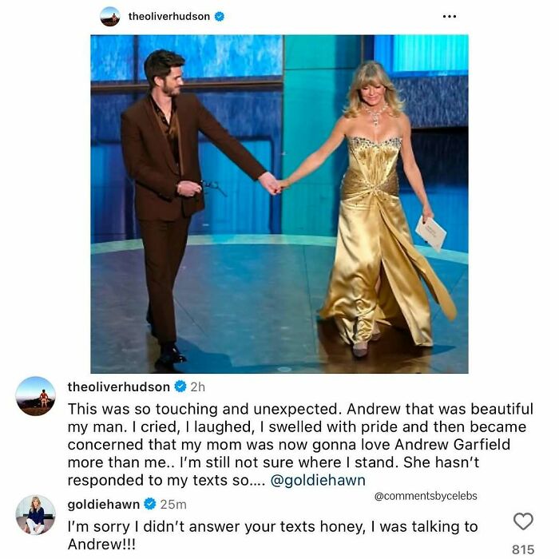This screenshot has width=559, height=559.
Task: Open the theoliverhudson username in the post header
Action: click(169, 17)
